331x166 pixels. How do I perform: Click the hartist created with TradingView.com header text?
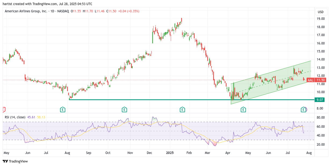tap(47, 4)
